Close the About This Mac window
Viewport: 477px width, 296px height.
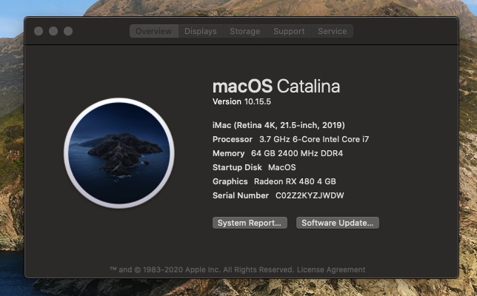coord(39,31)
